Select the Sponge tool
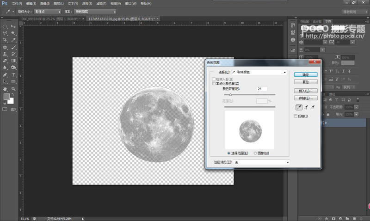Screen dimensions: 370x221 (13, 68)
